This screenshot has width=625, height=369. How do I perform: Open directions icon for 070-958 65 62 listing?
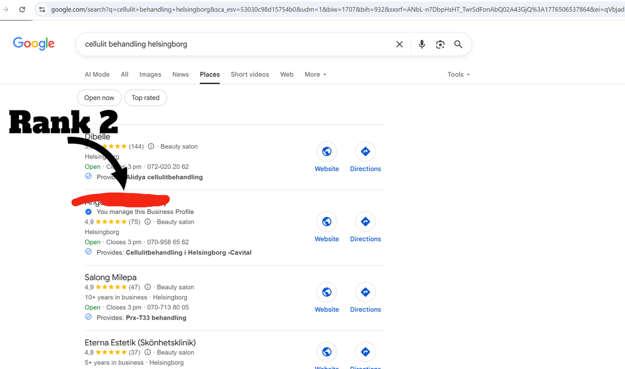click(366, 222)
